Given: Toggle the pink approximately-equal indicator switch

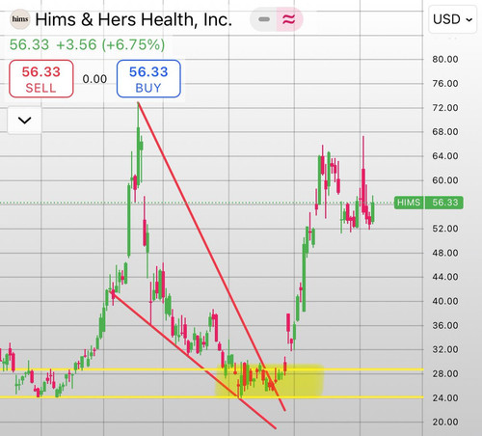Looking at the screenshot, I should pos(289,19).
